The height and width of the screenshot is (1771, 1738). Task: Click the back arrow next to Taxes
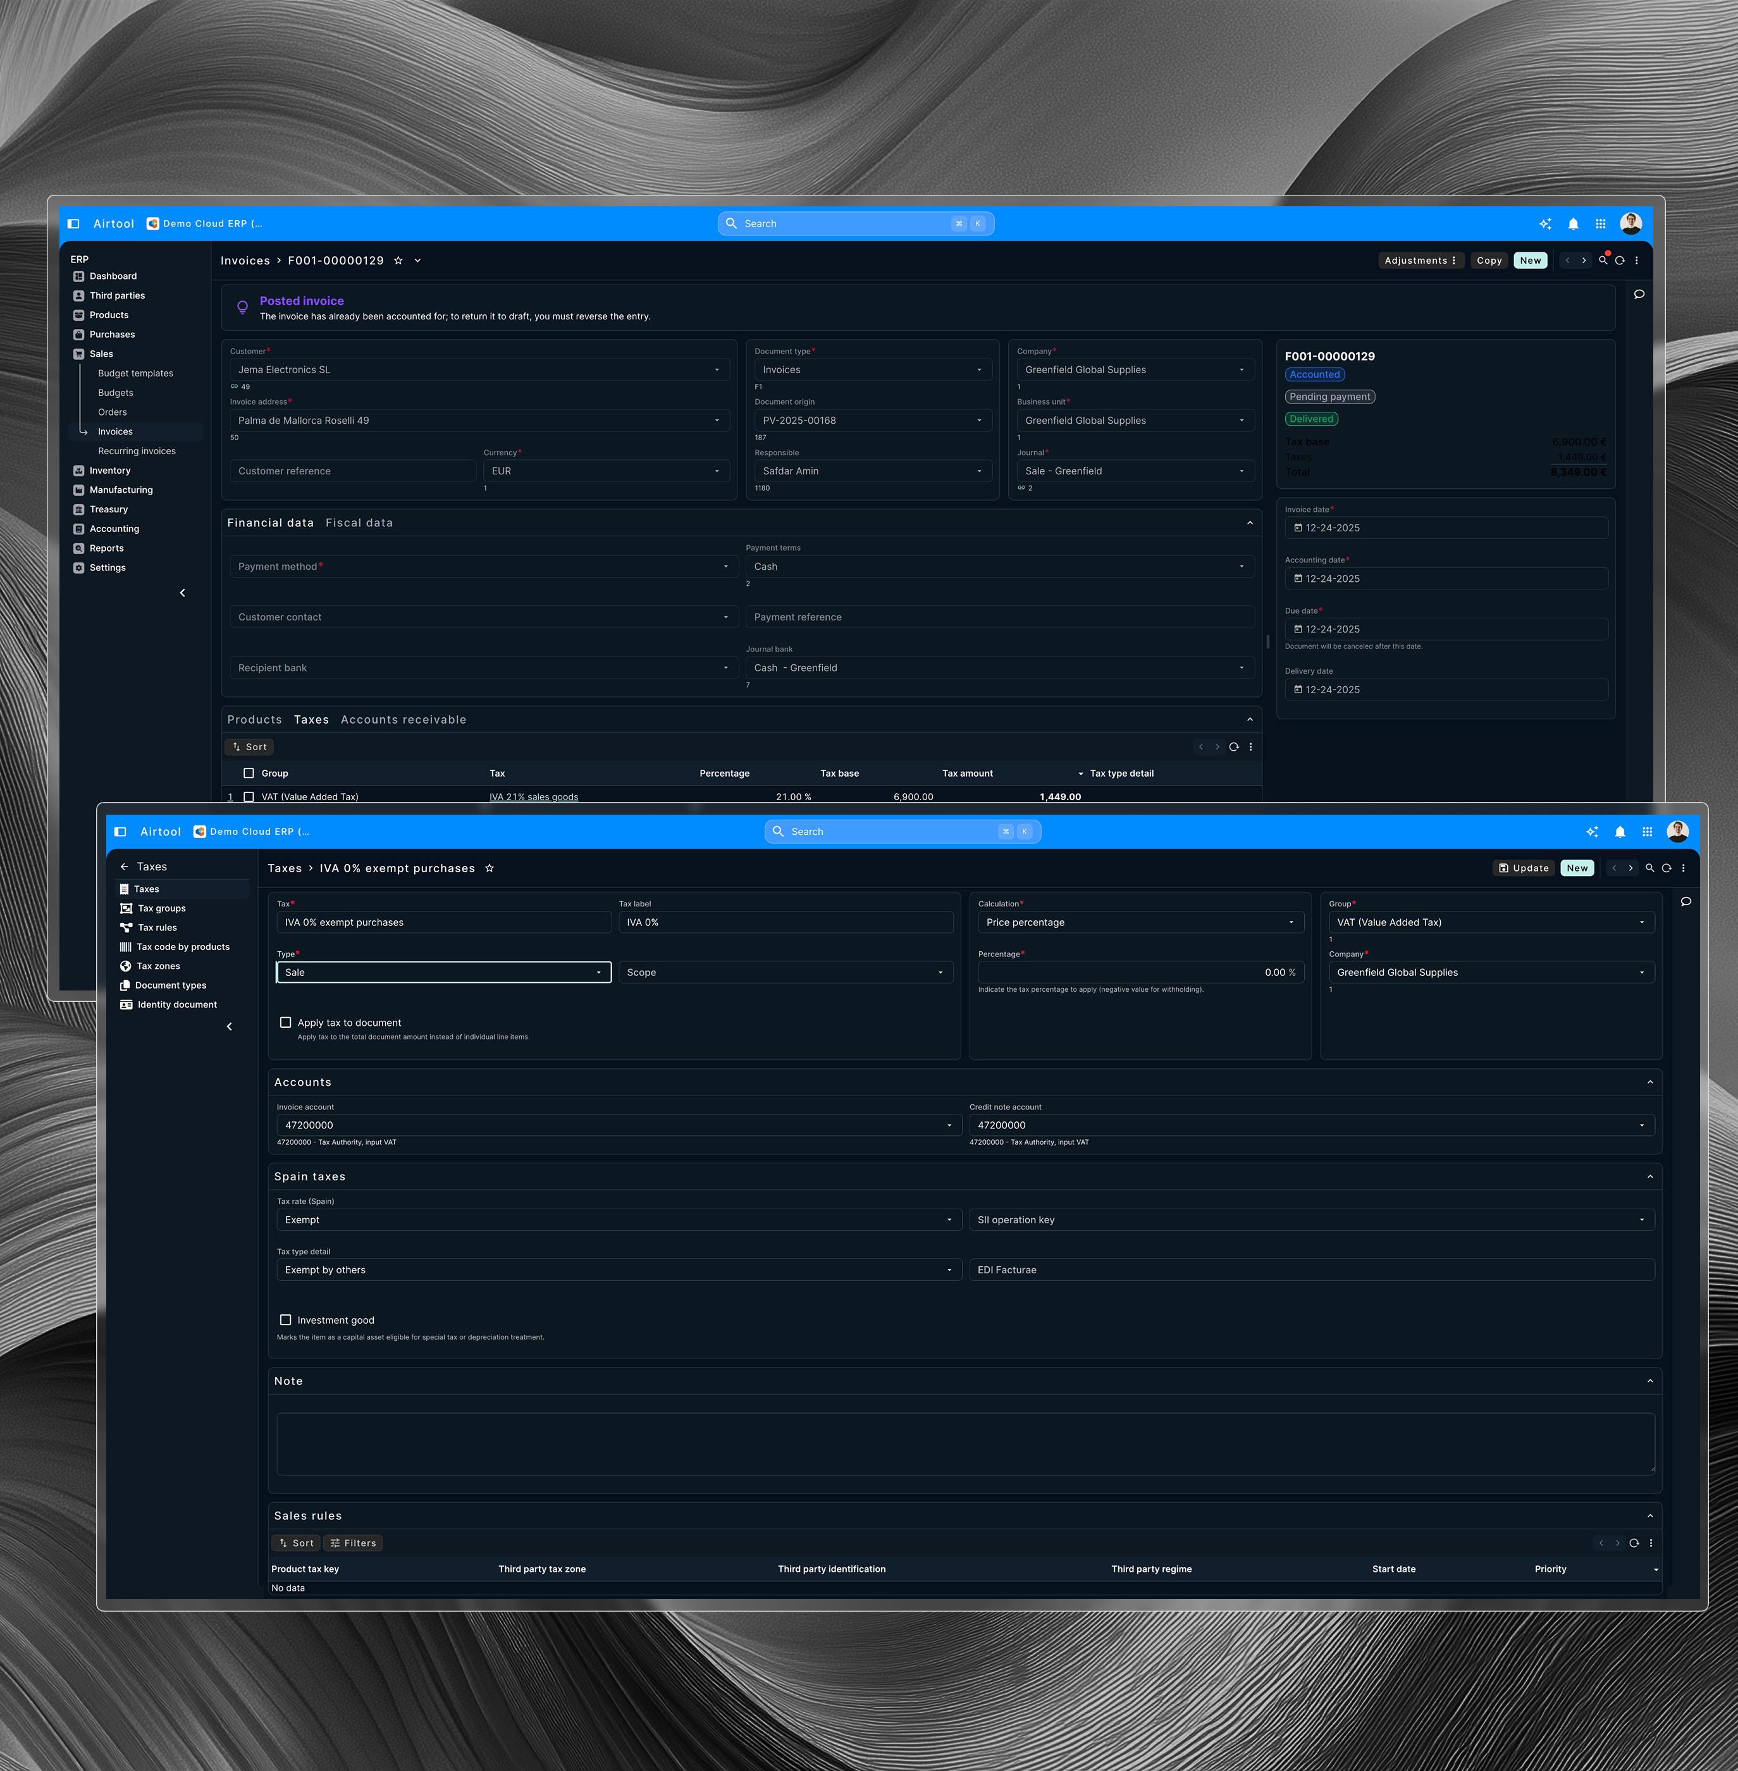click(x=124, y=867)
